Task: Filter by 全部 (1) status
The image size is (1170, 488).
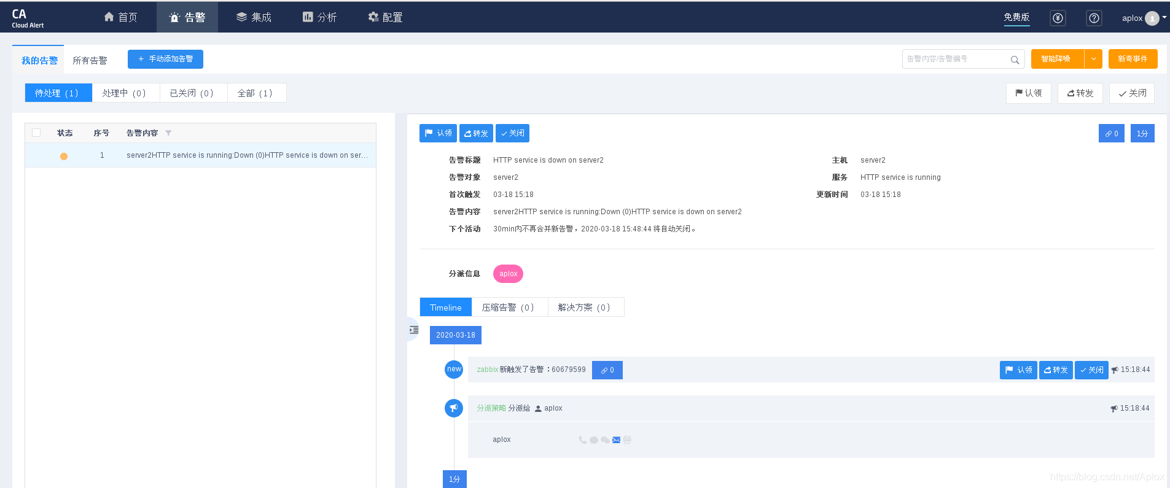Action: 257,93
